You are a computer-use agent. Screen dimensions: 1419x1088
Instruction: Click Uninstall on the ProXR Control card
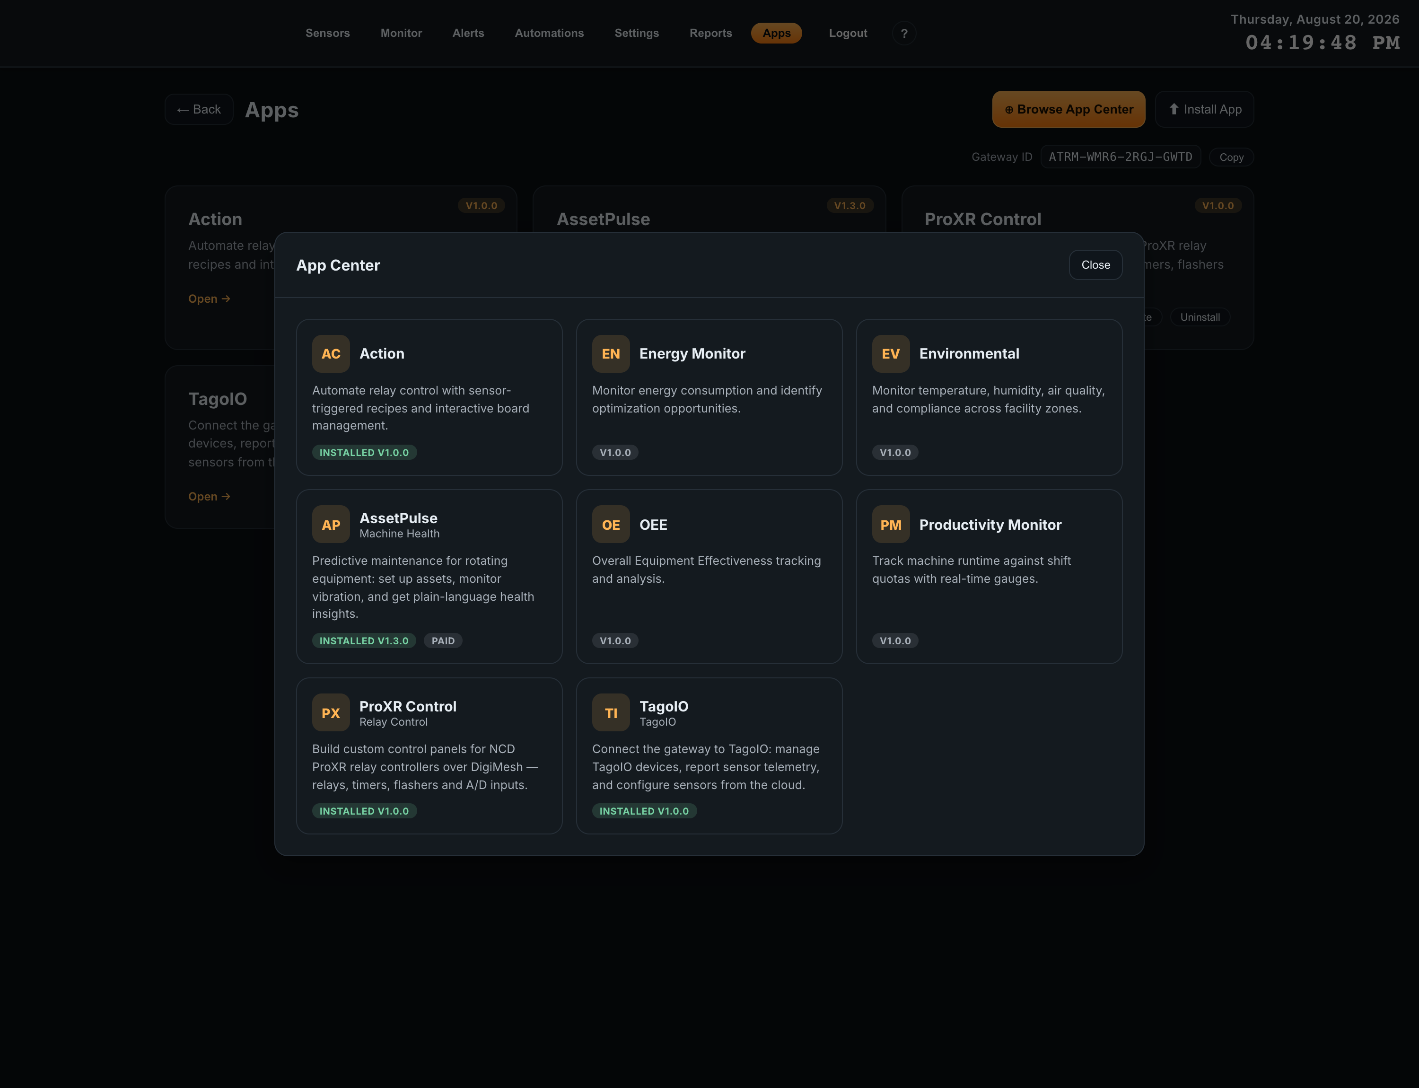(1200, 317)
